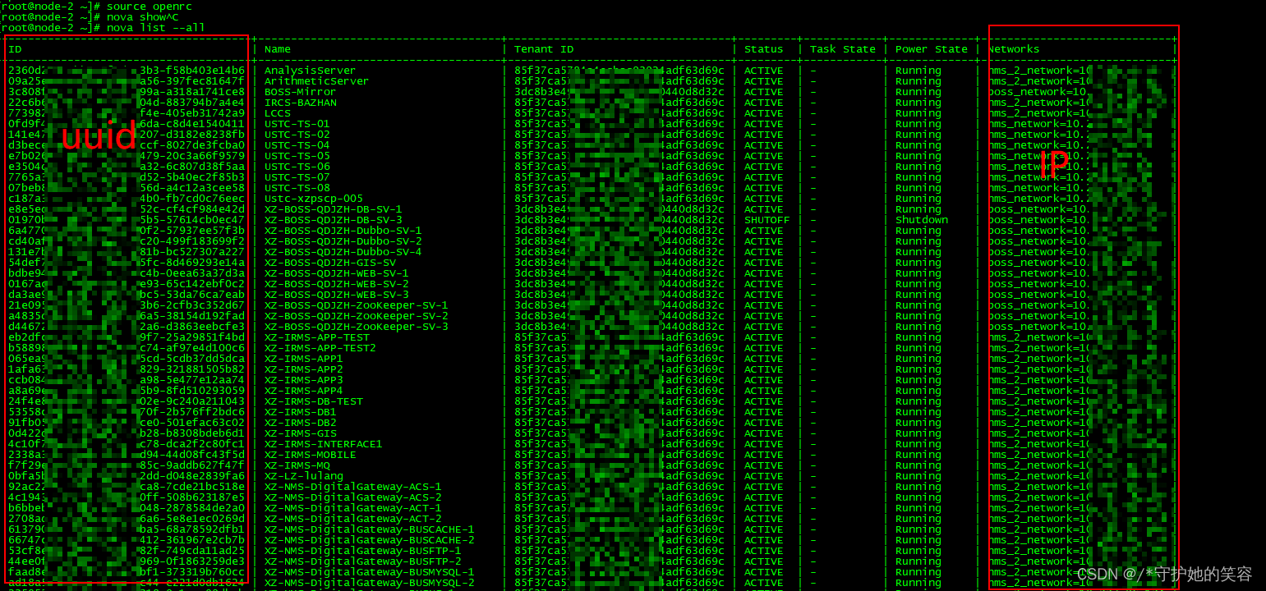Viewport: 1266px width, 591px height.
Task: Click the 'ID' column header
Action: pos(15,49)
